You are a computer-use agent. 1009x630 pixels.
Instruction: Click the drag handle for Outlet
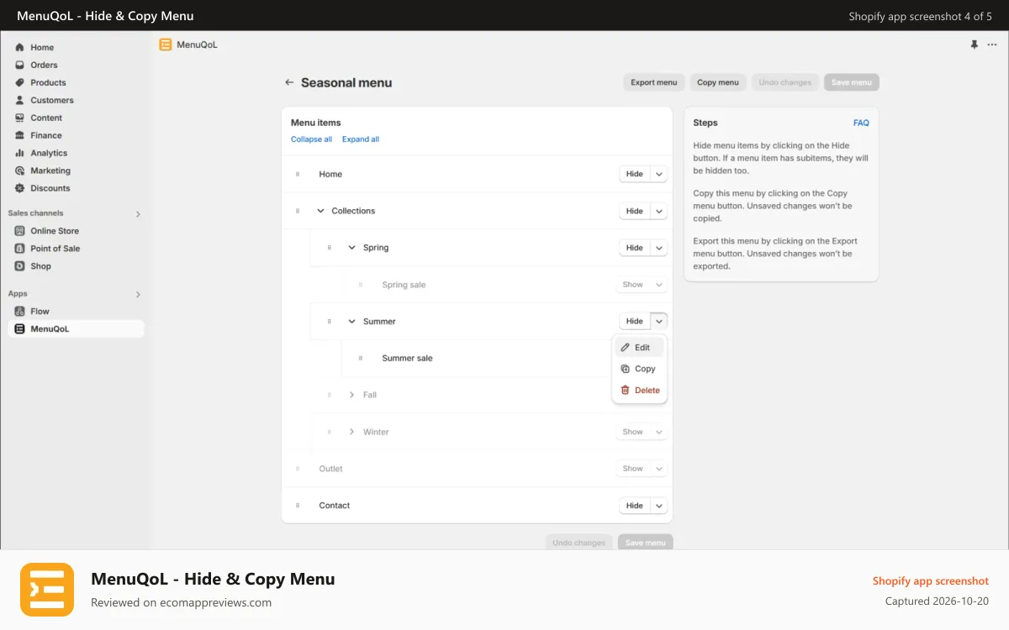[x=298, y=469]
